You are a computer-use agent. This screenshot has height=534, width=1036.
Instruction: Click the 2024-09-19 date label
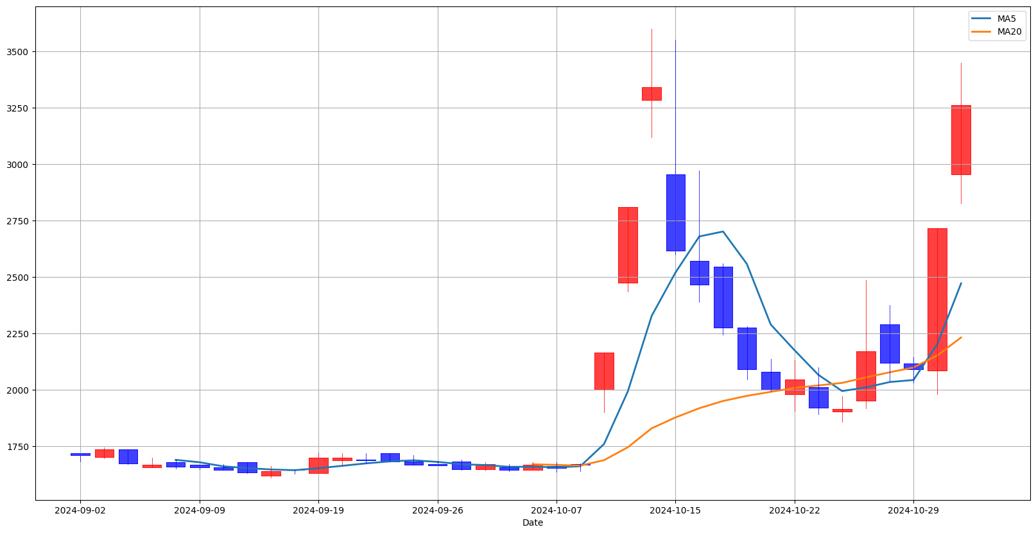318,510
